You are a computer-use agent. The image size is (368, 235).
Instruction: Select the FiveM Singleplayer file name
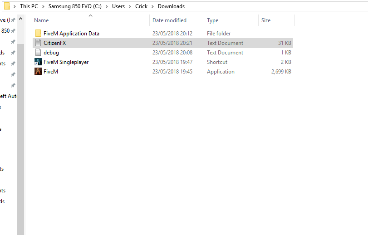66,62
